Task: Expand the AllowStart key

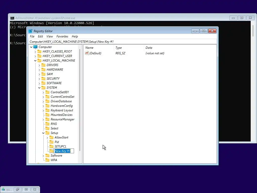Action: click(x=47, y=138)
